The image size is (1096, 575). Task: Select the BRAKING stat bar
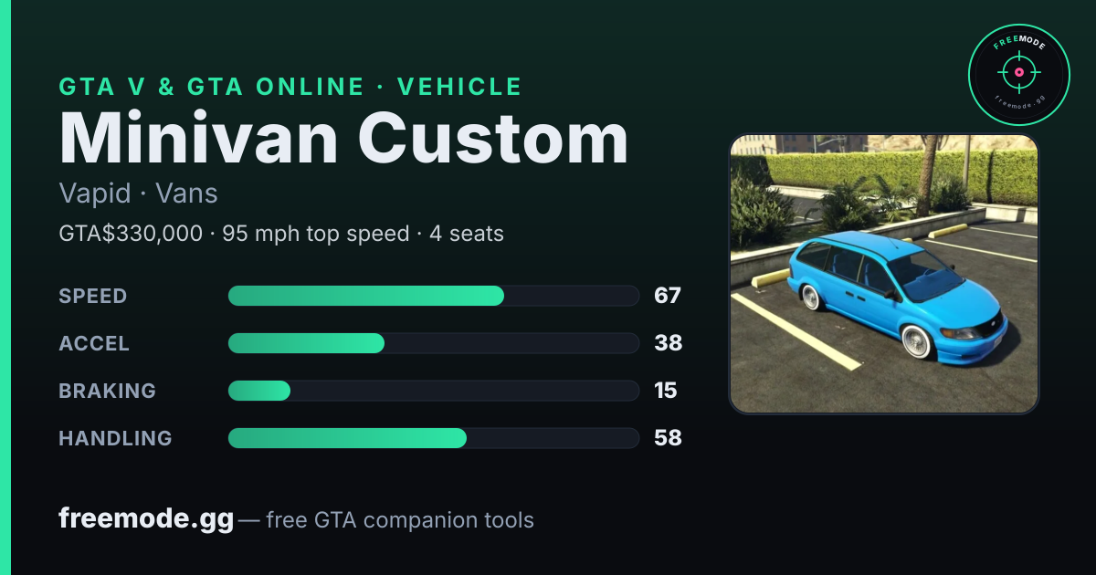433,391
